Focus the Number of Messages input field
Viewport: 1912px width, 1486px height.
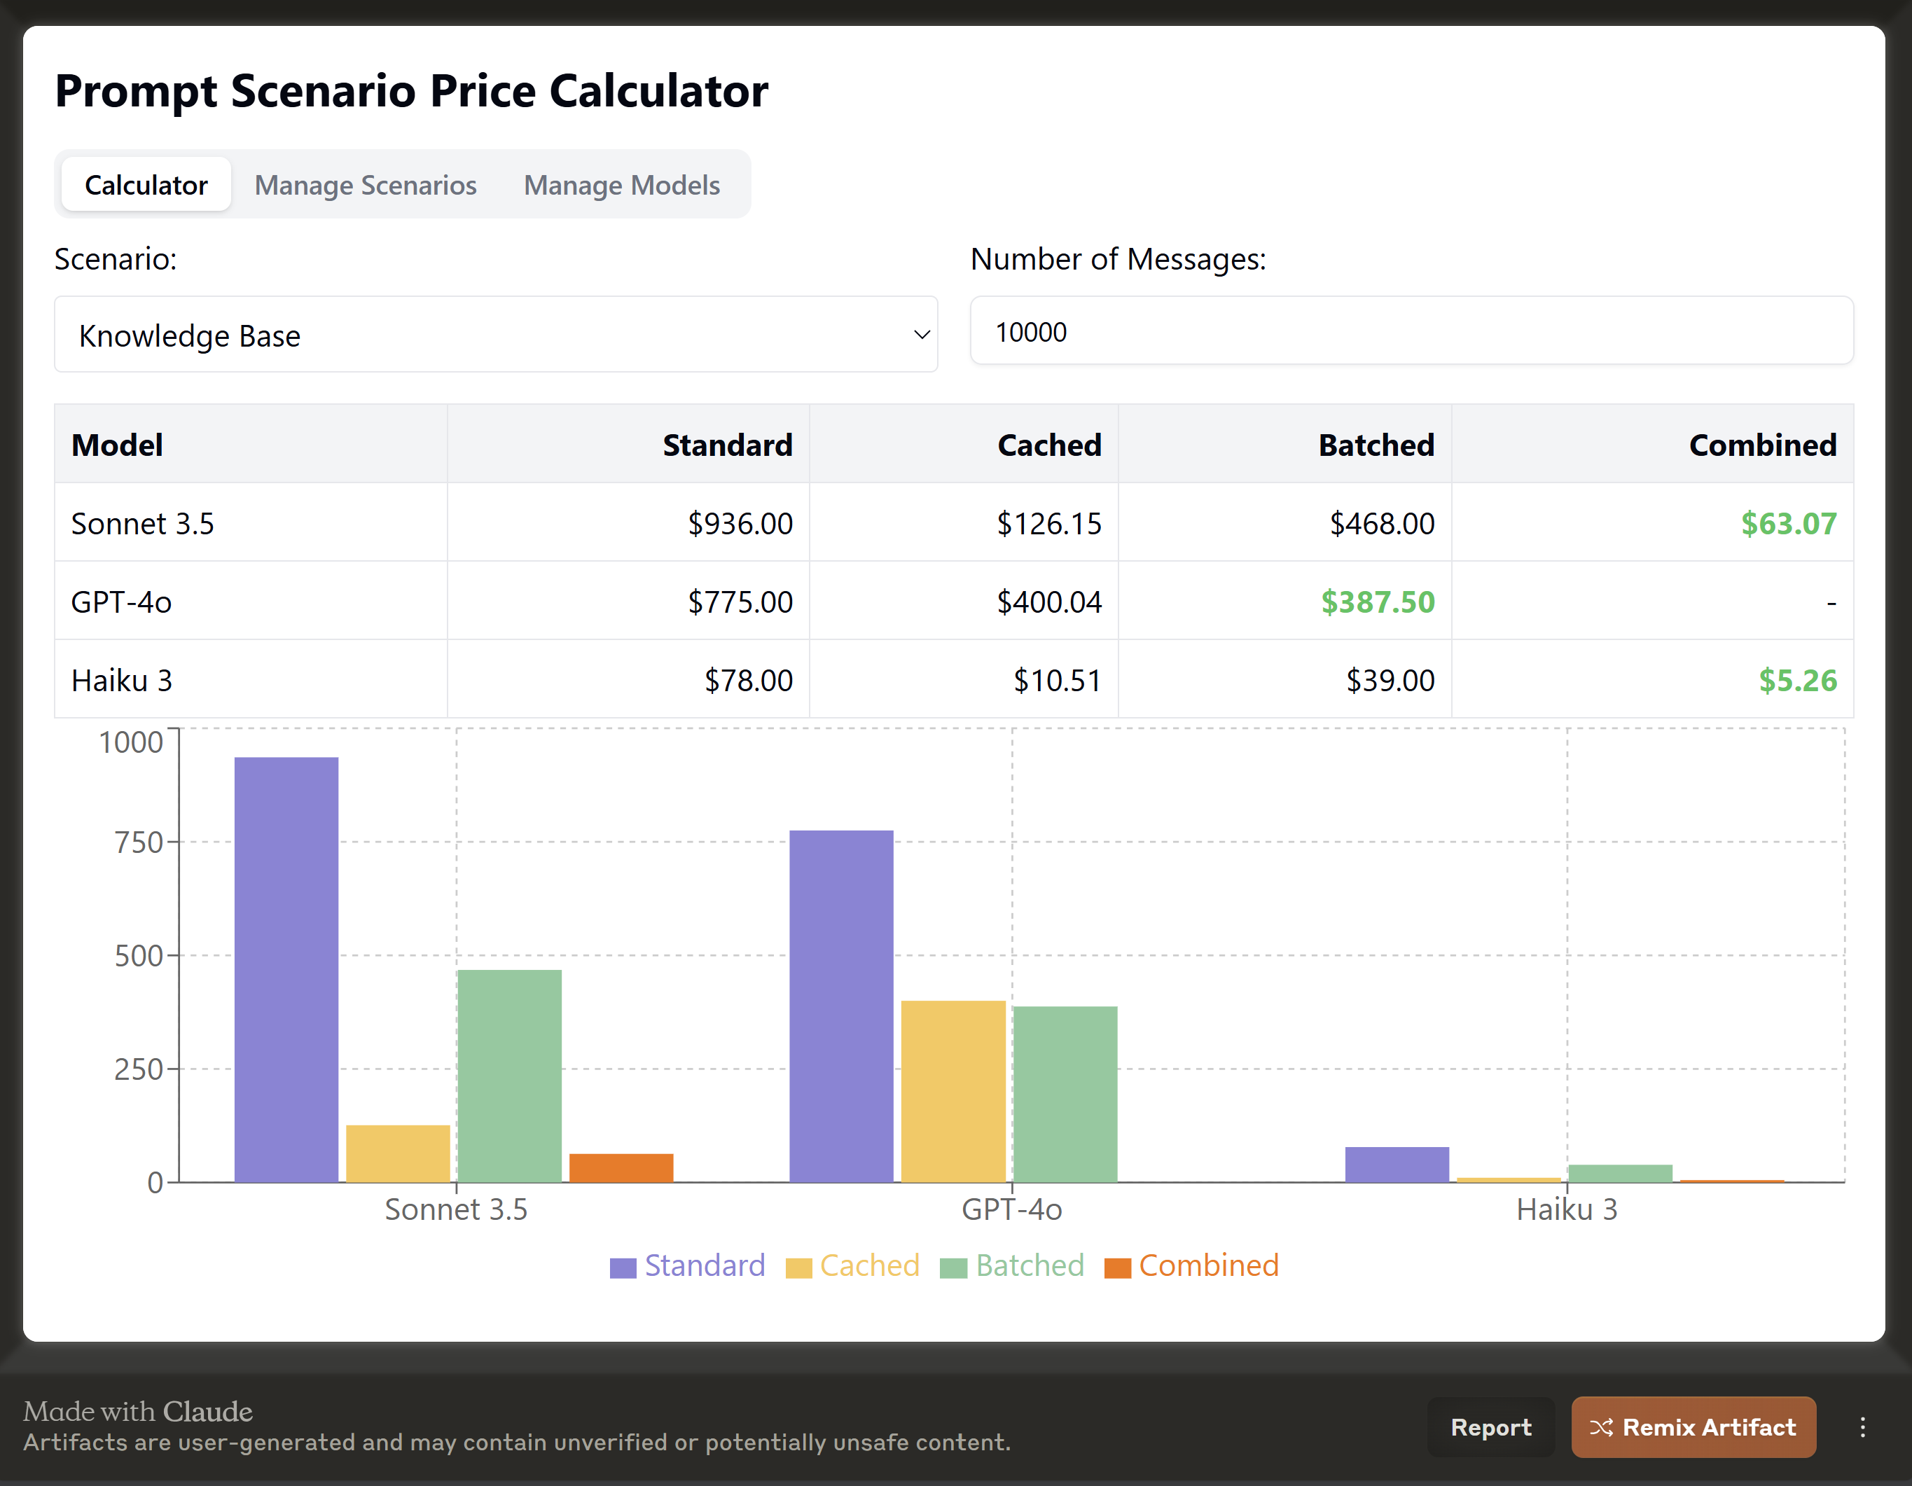coord(1411,332)
